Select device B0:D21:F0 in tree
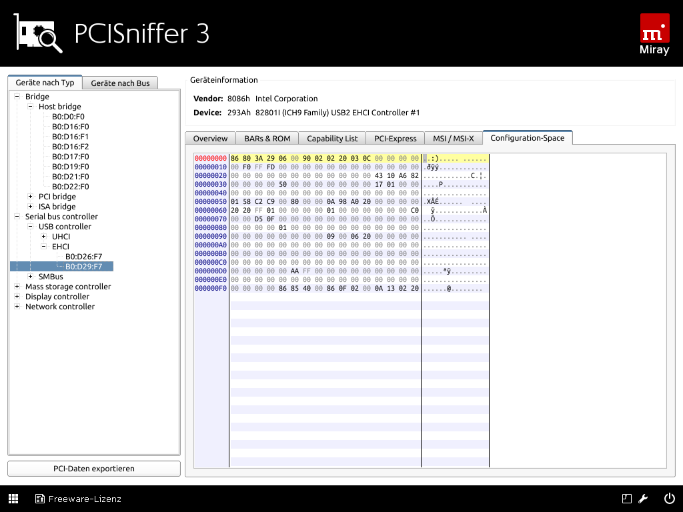This screenshot has width=683, height=512. click(71, 177)
